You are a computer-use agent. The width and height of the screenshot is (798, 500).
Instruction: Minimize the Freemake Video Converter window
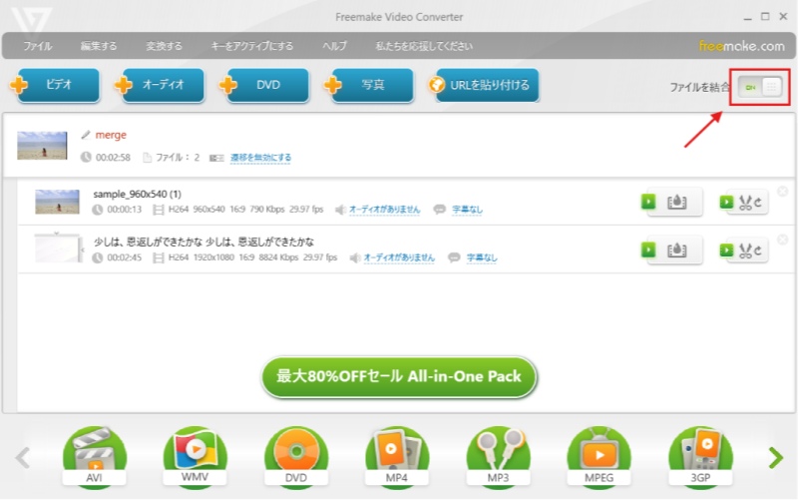pyautogui.click(x=747, y=17)
